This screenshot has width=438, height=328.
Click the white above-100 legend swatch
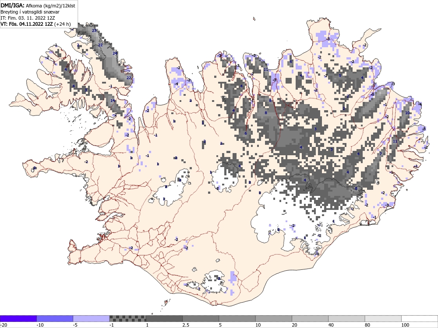[420, 318]
